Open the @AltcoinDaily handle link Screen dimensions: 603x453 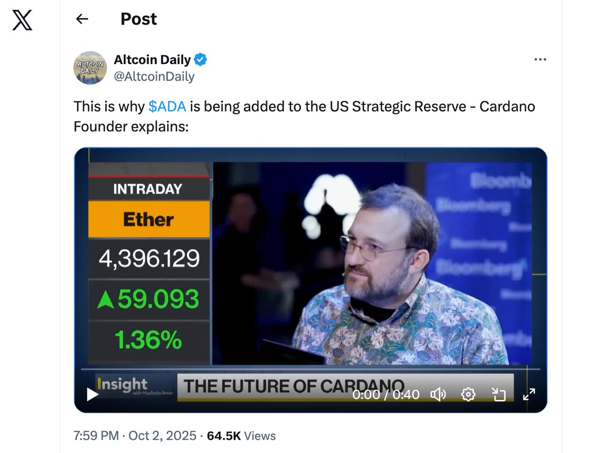coord(154,76)
